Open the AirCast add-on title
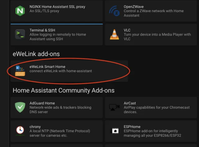Viewport: 199px width, 147px height. (x=130, y=103)
